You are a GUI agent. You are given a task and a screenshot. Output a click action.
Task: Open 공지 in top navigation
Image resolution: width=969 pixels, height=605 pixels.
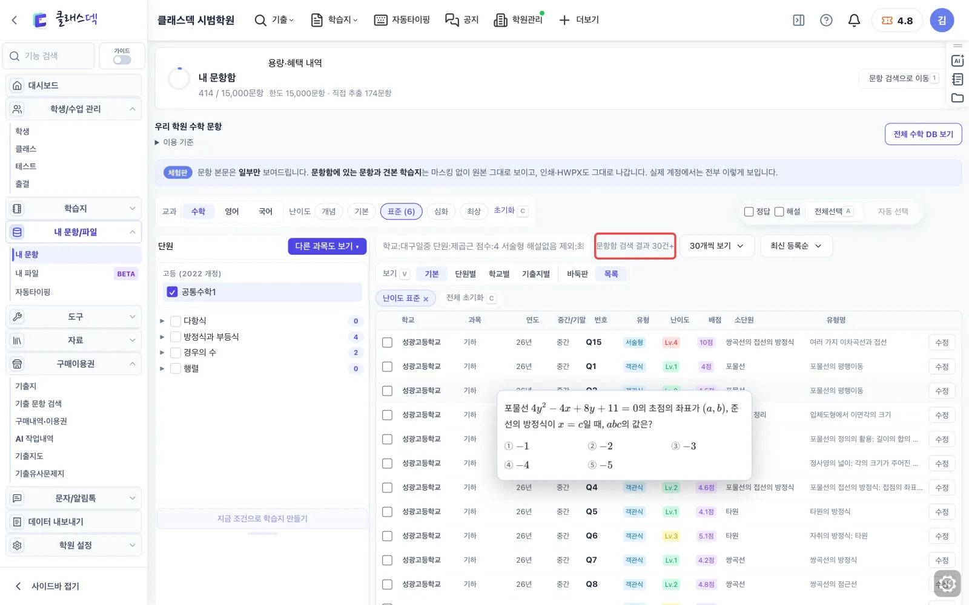(x=462, y=20)
